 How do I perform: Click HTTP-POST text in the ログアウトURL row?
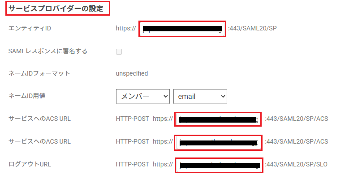pyautogui.click(x=133, y=164)
